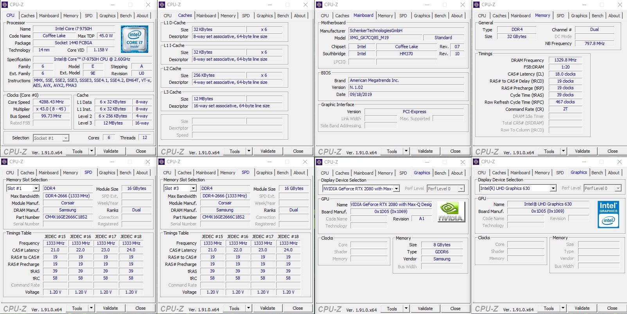
Task: Click the CPU-Z title bar icon of the CPU tab window
Action: 5,5
